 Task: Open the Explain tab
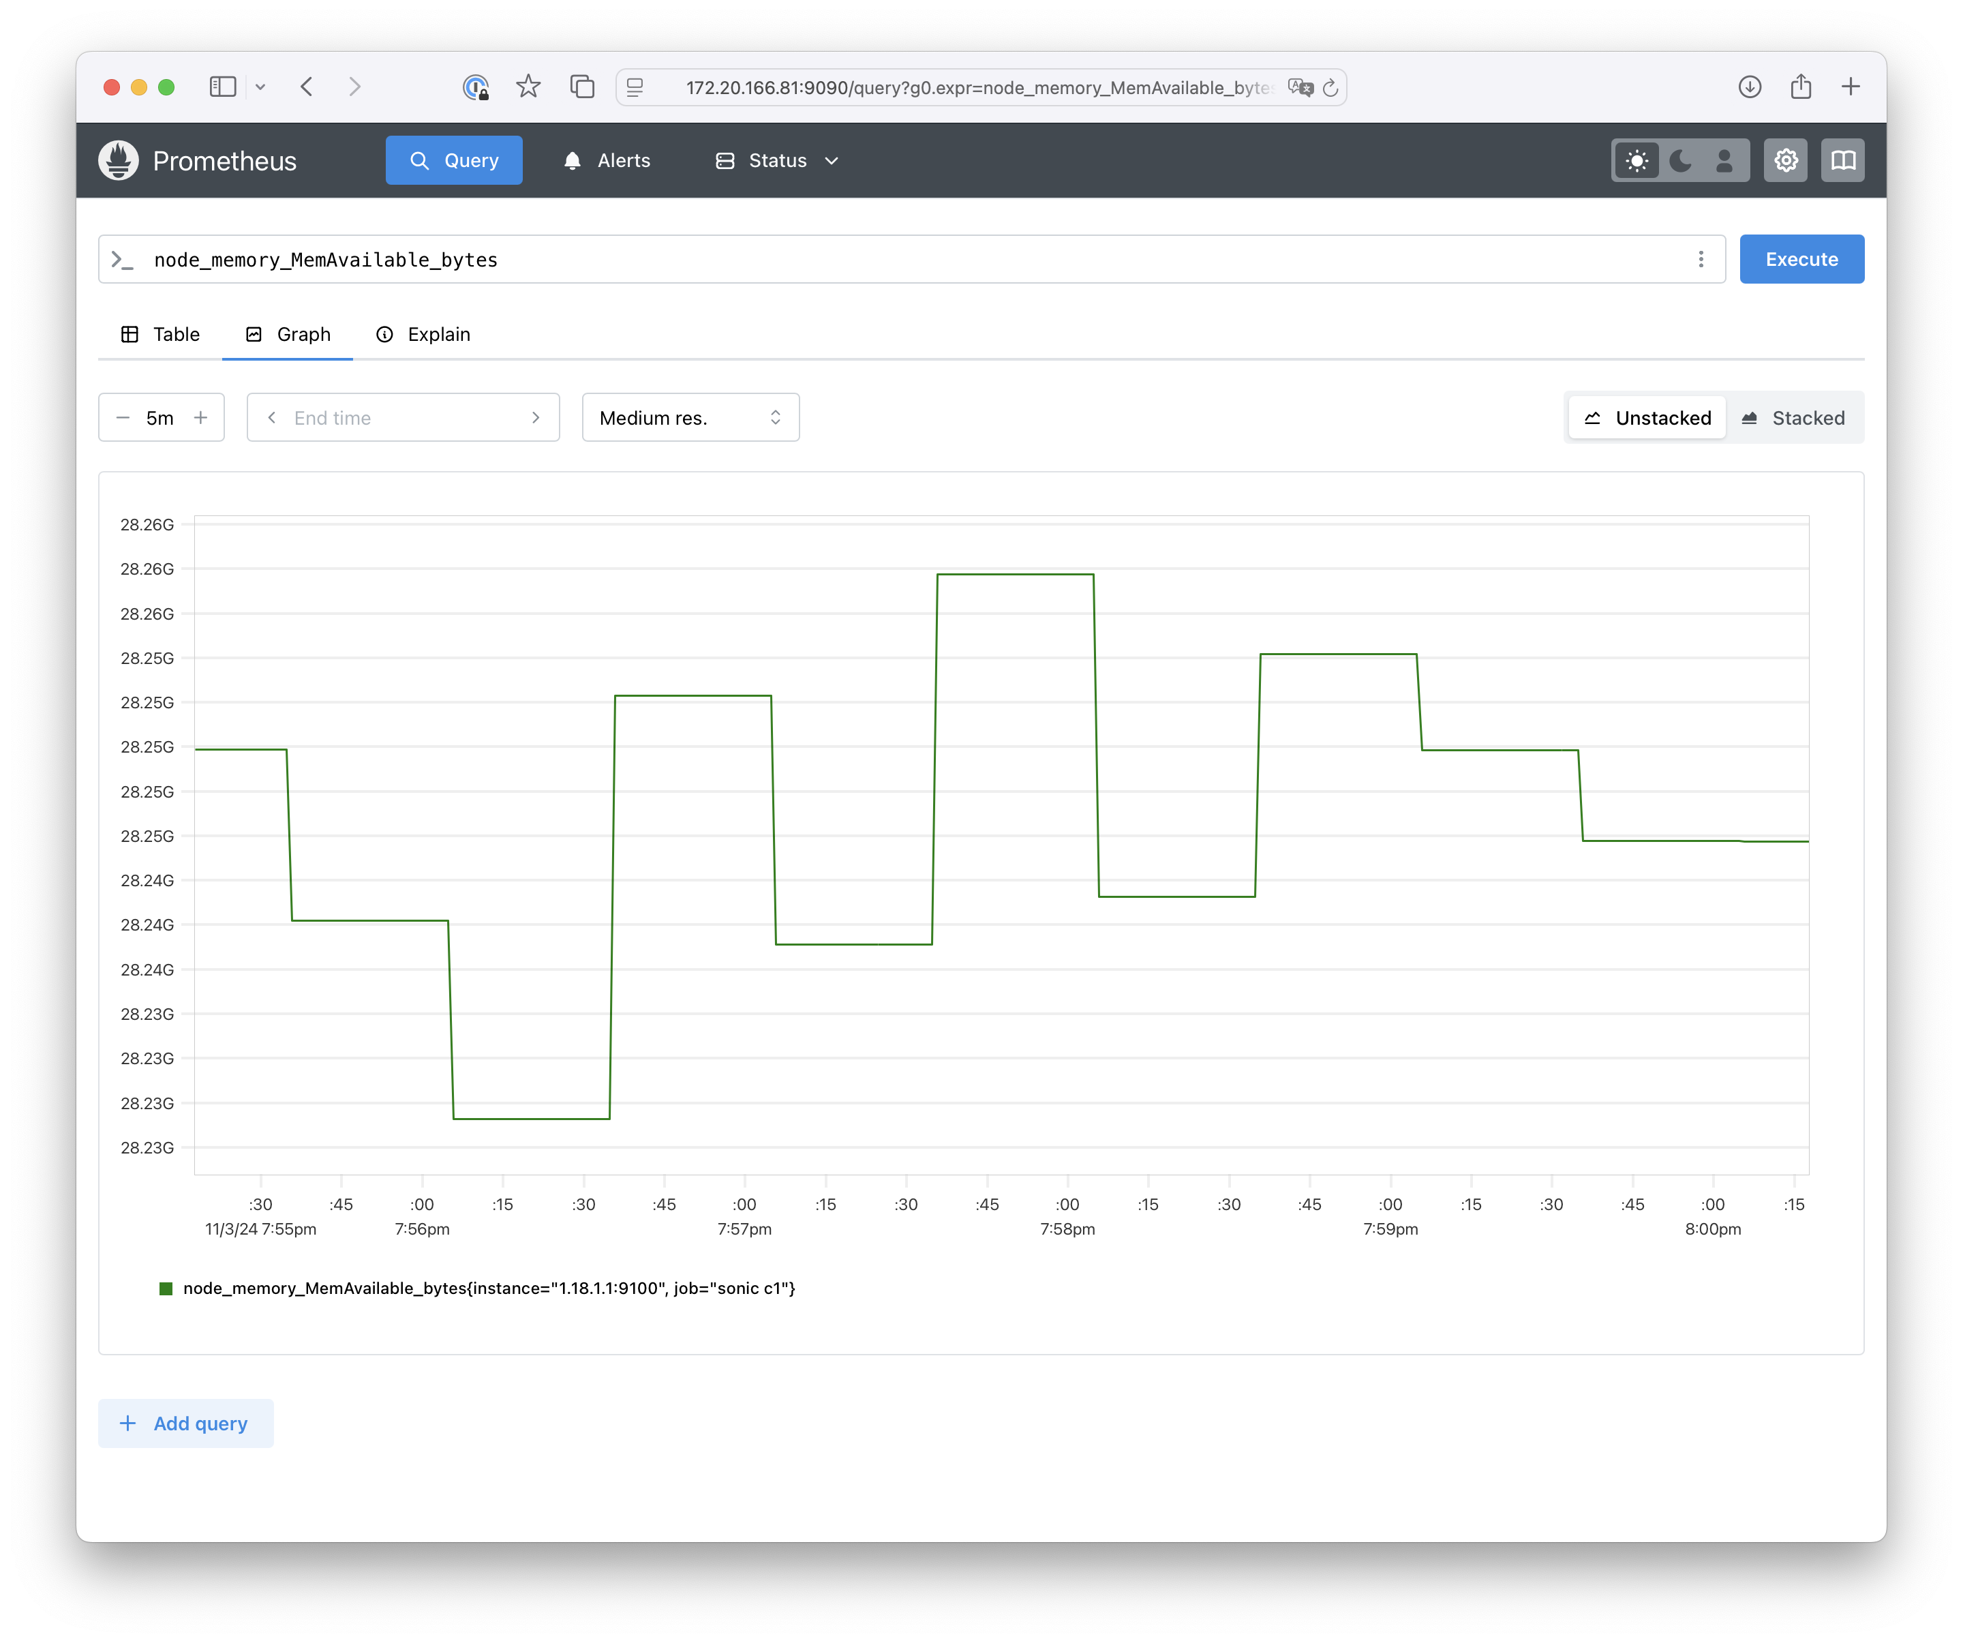(x=423, y=334)
